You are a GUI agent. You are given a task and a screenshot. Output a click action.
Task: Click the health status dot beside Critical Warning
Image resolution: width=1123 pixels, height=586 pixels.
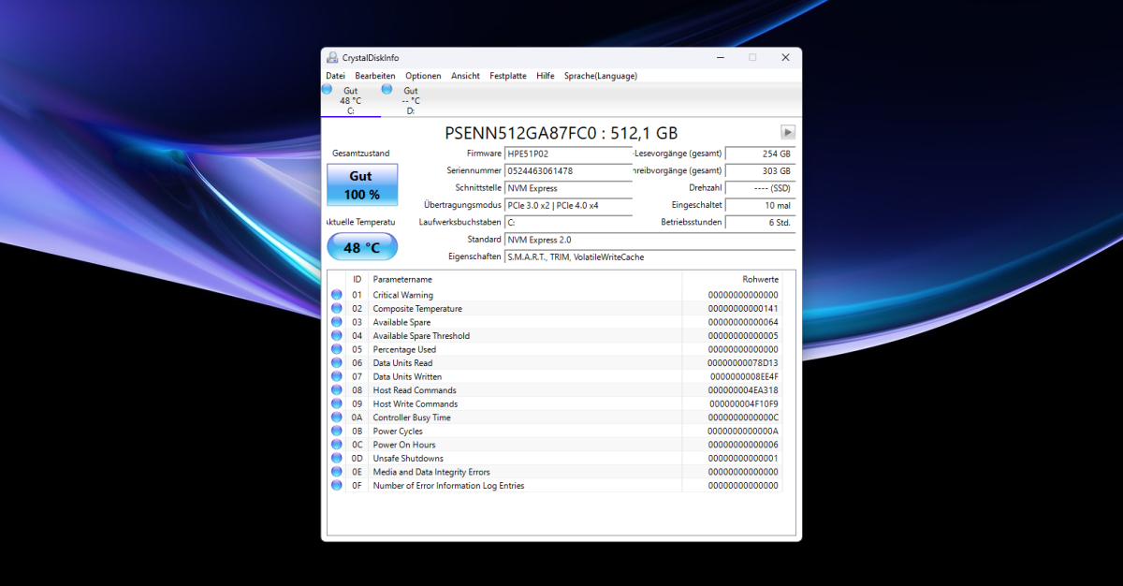coord(337,294)
